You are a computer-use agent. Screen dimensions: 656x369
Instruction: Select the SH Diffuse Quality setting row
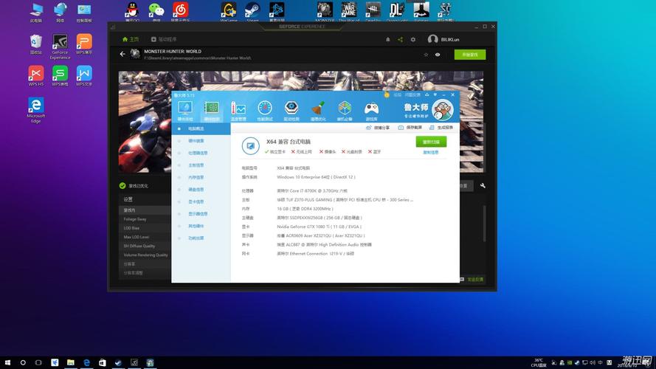(145, 246)
